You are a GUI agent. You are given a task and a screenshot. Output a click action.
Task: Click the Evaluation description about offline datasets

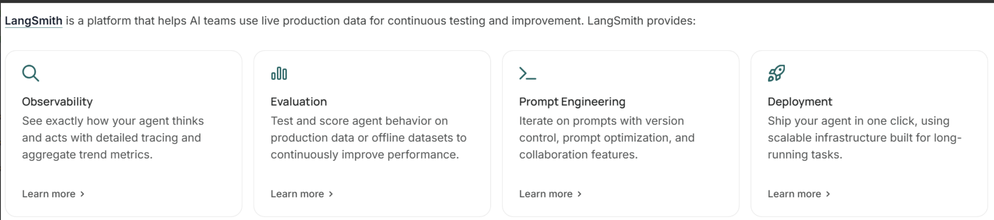(x=368, y=138)
